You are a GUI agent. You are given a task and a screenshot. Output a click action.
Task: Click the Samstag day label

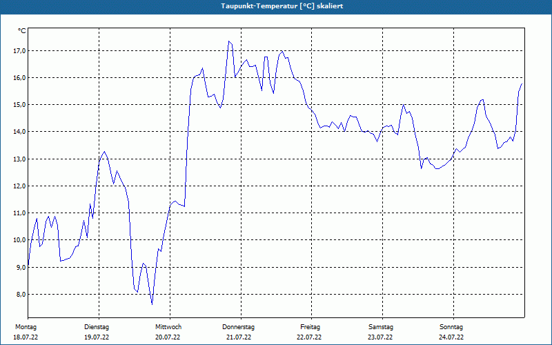pyautogui.click(x=381, y=327)
